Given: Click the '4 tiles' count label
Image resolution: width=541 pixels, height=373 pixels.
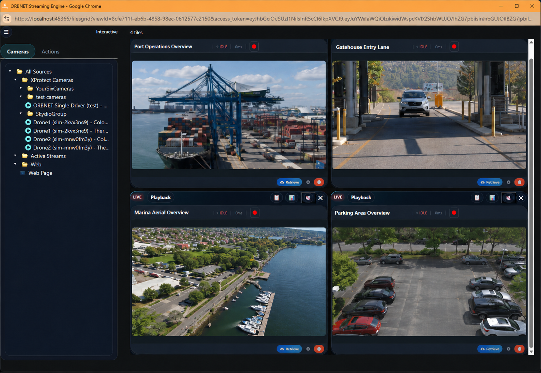Looking at the screenshot, I should pyautogui.click(x=136, y=32).
